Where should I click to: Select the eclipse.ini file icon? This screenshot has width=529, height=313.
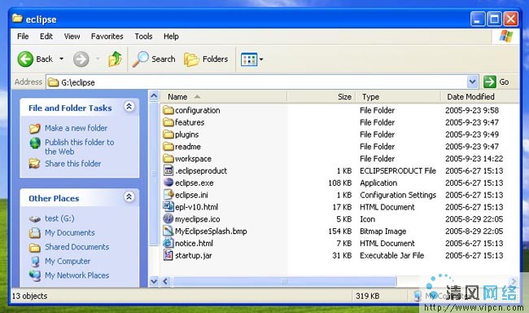pos(168,195)
